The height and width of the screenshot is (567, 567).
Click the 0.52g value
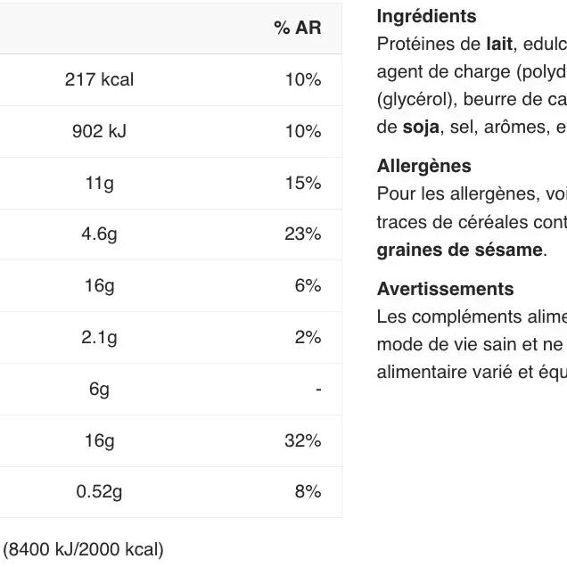tap(99, 491)
